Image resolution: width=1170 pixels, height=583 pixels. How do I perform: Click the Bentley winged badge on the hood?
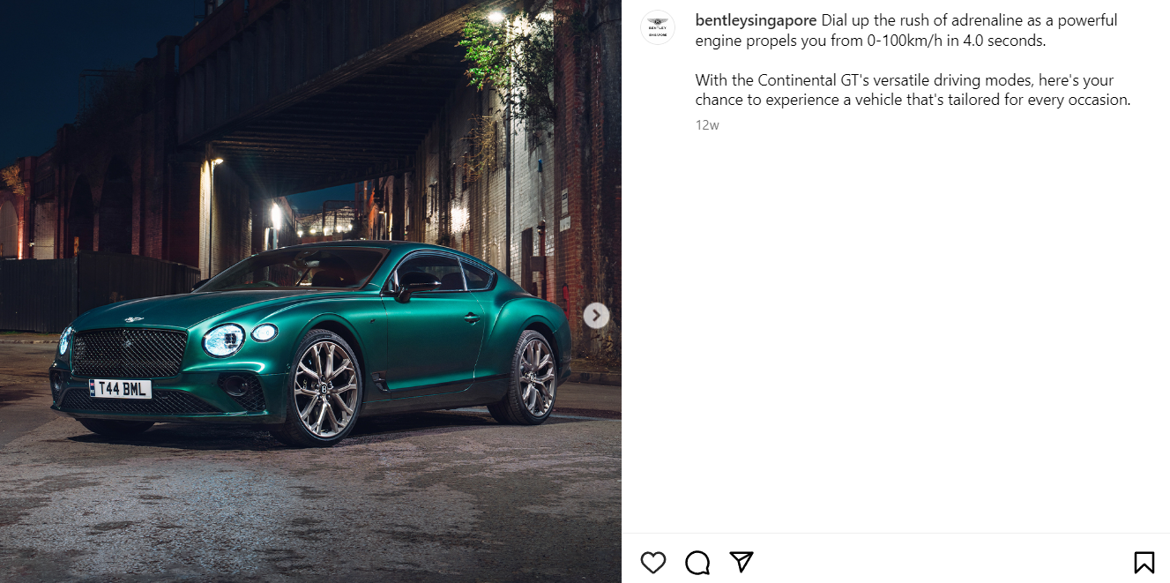click(134, 319)
